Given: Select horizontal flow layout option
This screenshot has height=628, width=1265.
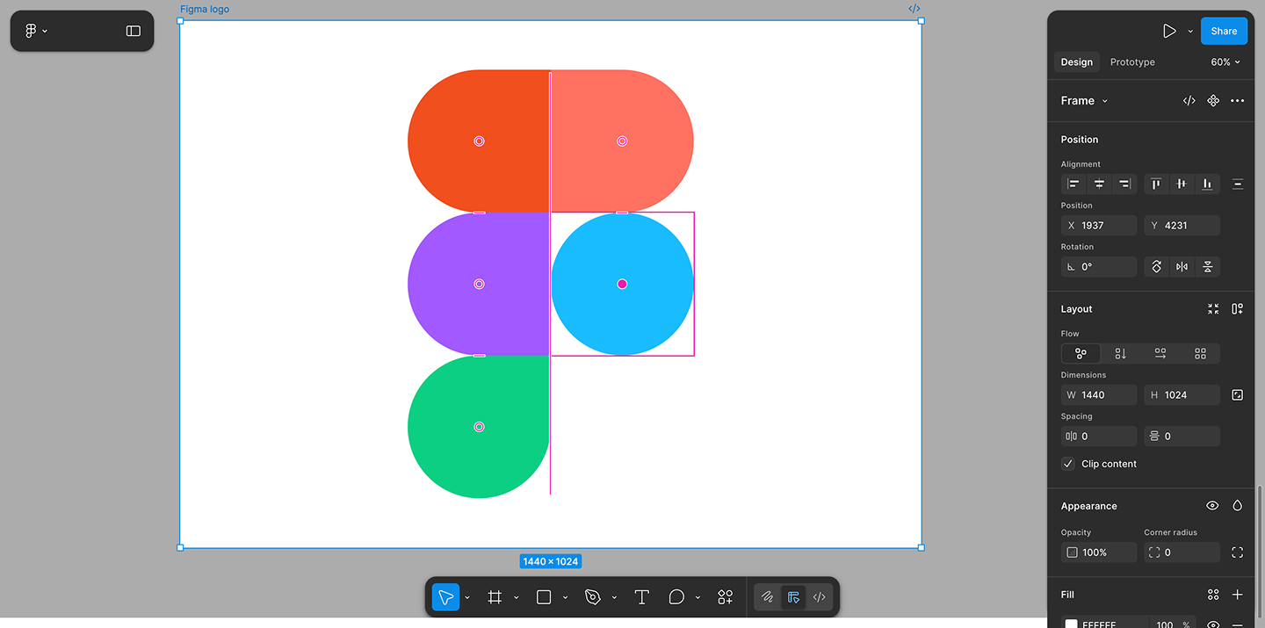Looking at the screenshot, I should 1160,354.
